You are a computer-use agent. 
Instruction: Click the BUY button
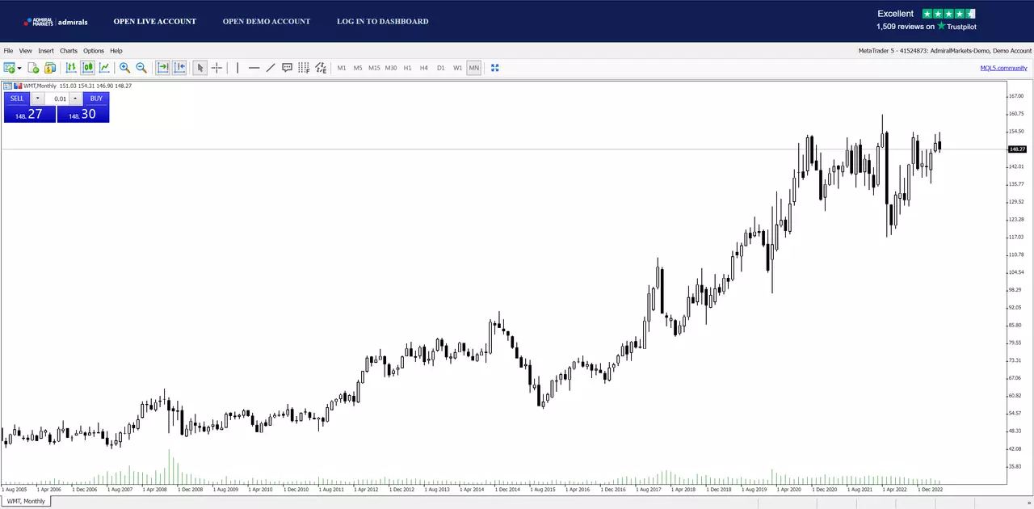[96, 99]
